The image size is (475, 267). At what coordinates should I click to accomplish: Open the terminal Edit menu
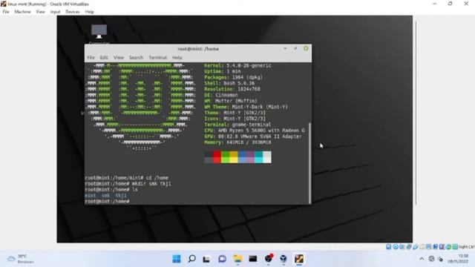[x=104, y=58]
